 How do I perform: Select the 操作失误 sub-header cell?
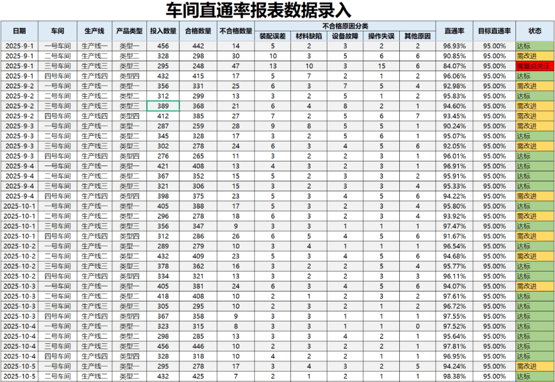381,36
